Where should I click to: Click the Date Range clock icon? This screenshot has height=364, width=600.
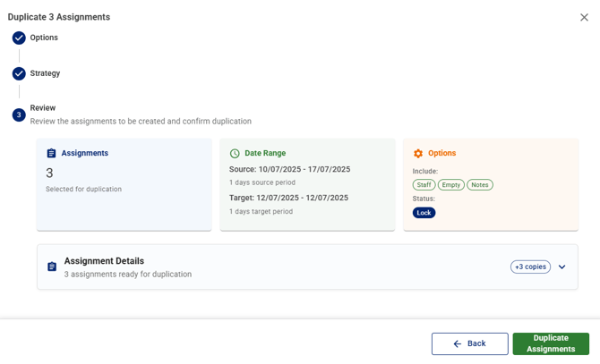(x=235, y=154)
